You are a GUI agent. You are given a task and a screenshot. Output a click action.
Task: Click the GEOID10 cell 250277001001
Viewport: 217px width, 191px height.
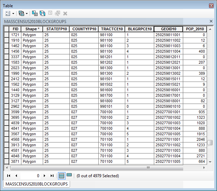click(x=168, y=112)
